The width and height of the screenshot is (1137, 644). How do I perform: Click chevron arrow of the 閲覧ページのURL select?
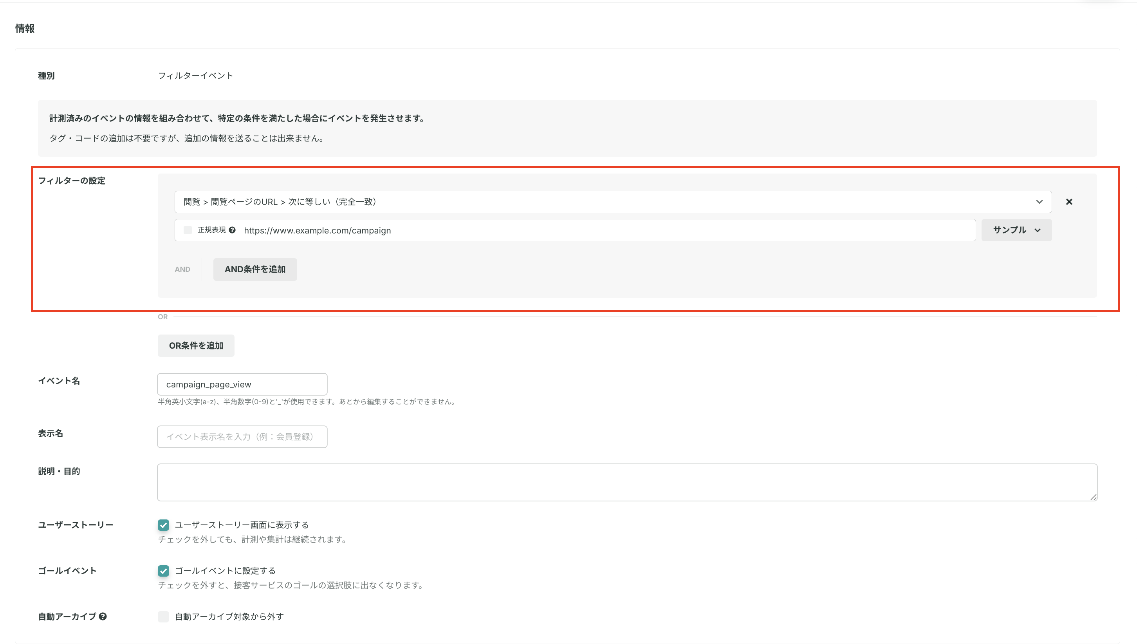1039,202
